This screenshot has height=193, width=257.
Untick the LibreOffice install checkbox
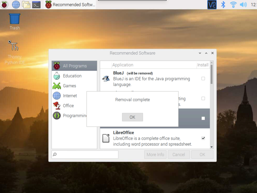coord(203,138)
